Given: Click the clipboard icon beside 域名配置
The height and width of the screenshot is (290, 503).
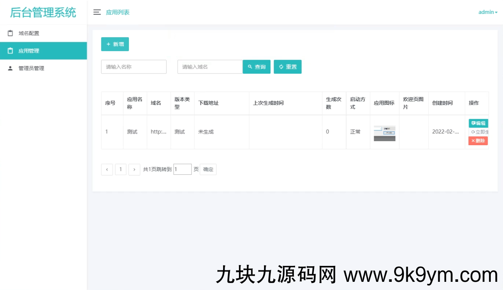Looking at the screenshot, I should 11,33.
